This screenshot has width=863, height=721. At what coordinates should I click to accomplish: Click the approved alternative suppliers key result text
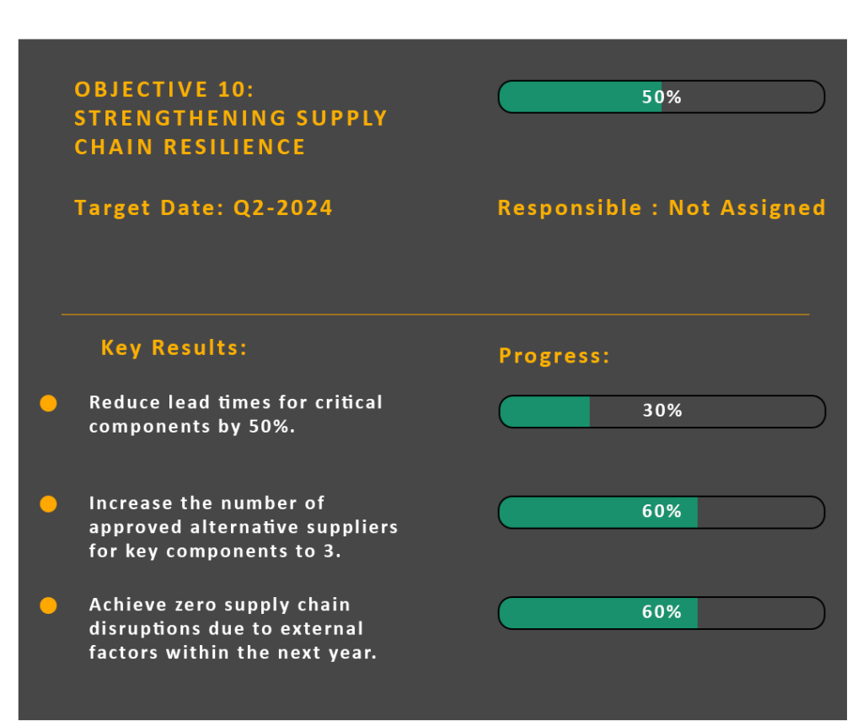pos(244,527)
